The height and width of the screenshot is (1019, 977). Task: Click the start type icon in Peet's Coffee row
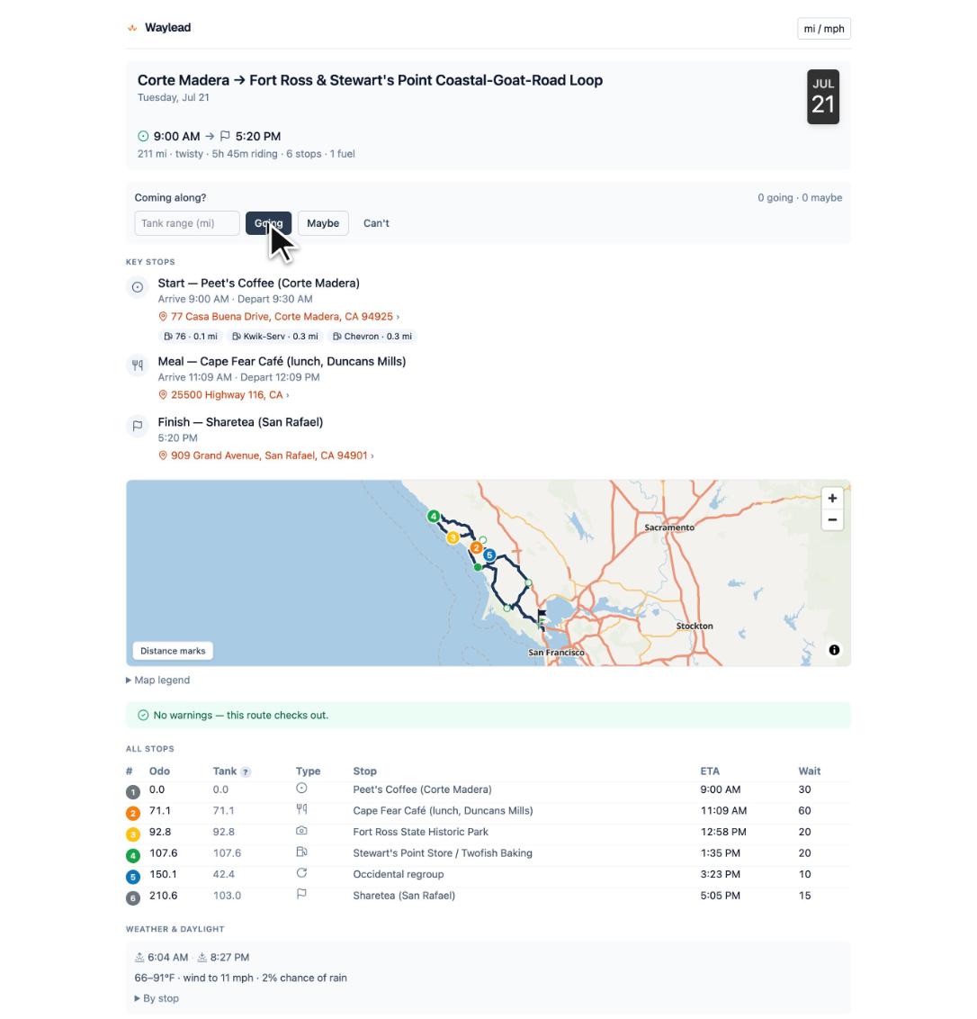tap(301, 789)
